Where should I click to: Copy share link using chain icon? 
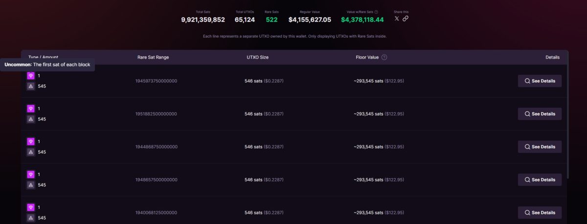(x=406, y=19)
